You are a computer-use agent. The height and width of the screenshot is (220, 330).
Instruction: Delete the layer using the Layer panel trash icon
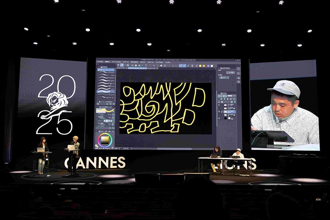pyautogui.click(x=235, y=102)
